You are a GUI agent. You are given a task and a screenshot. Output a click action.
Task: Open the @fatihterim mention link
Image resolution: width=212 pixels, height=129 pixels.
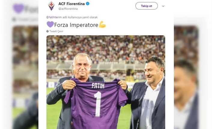click(54, 17)
